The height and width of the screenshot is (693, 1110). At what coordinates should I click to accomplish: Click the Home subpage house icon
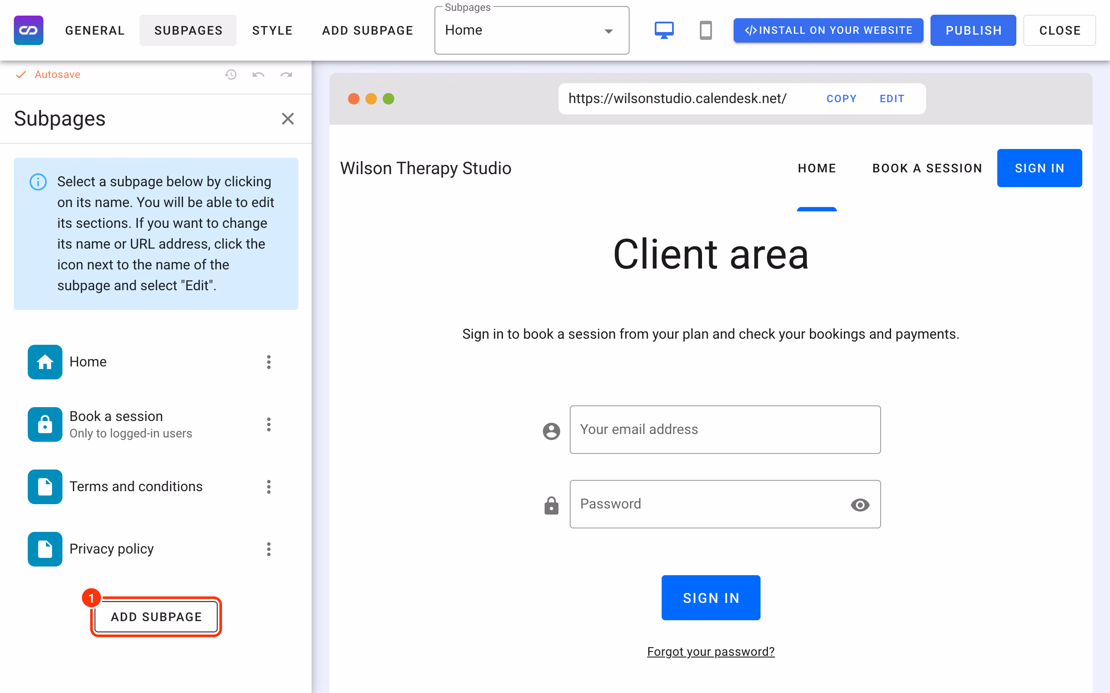(x=45, y=362)
